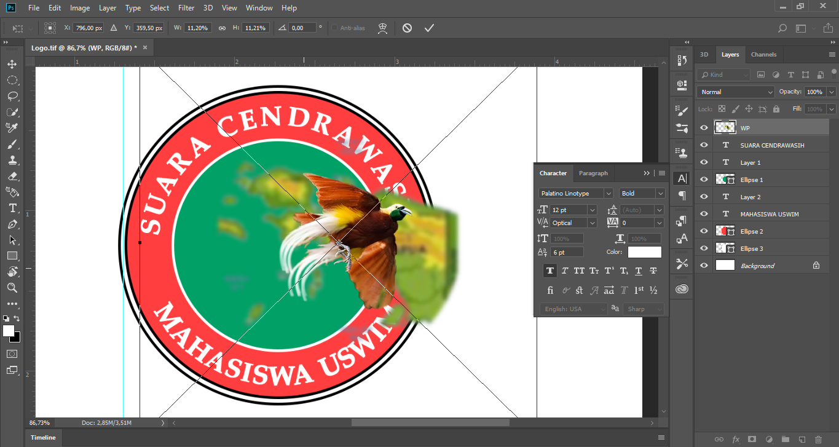The image size is (839, 447).
Task: Select the Lasso tool
Action: (12, 96)
